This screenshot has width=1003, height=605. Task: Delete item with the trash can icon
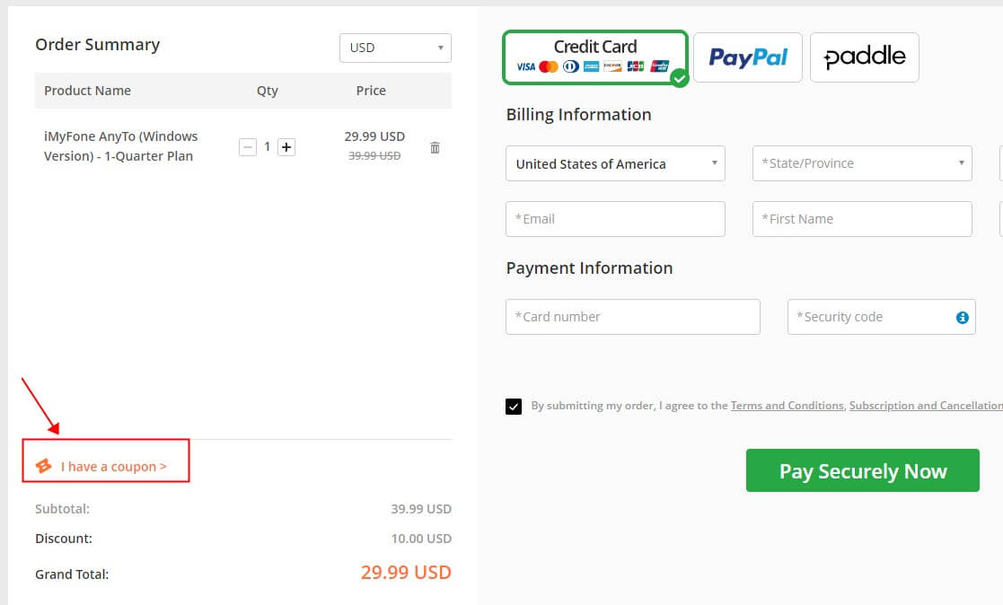click(435, 148)
